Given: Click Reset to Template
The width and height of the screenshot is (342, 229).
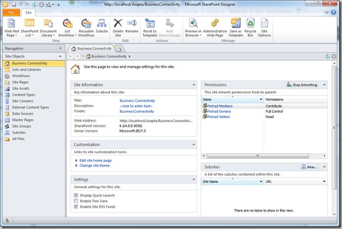Looking at the screenshot, I should [150, 28].
